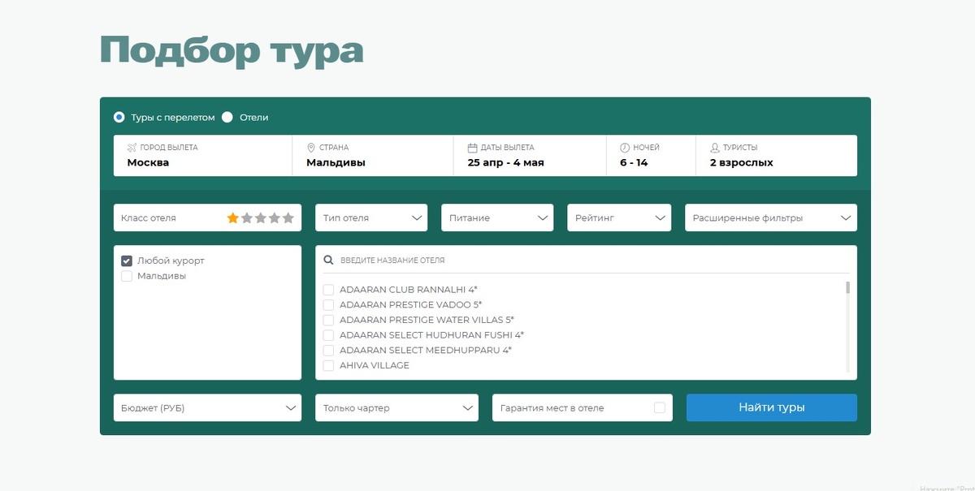Check the Мальдивы resort checkbox
The width and height of the screenshot is (975, 491).
(x=127, y=276)
